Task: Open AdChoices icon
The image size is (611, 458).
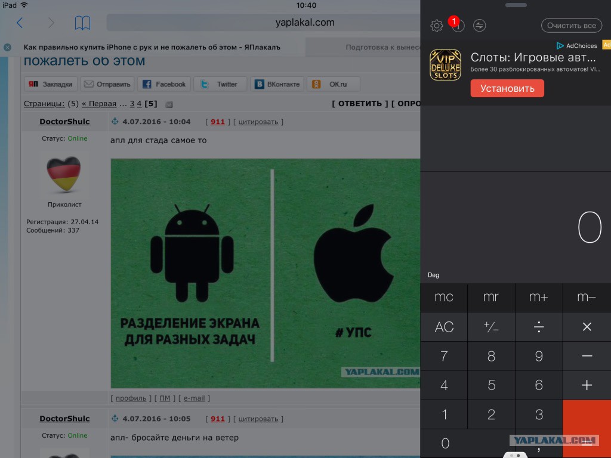Action: (x=560, y=46)
